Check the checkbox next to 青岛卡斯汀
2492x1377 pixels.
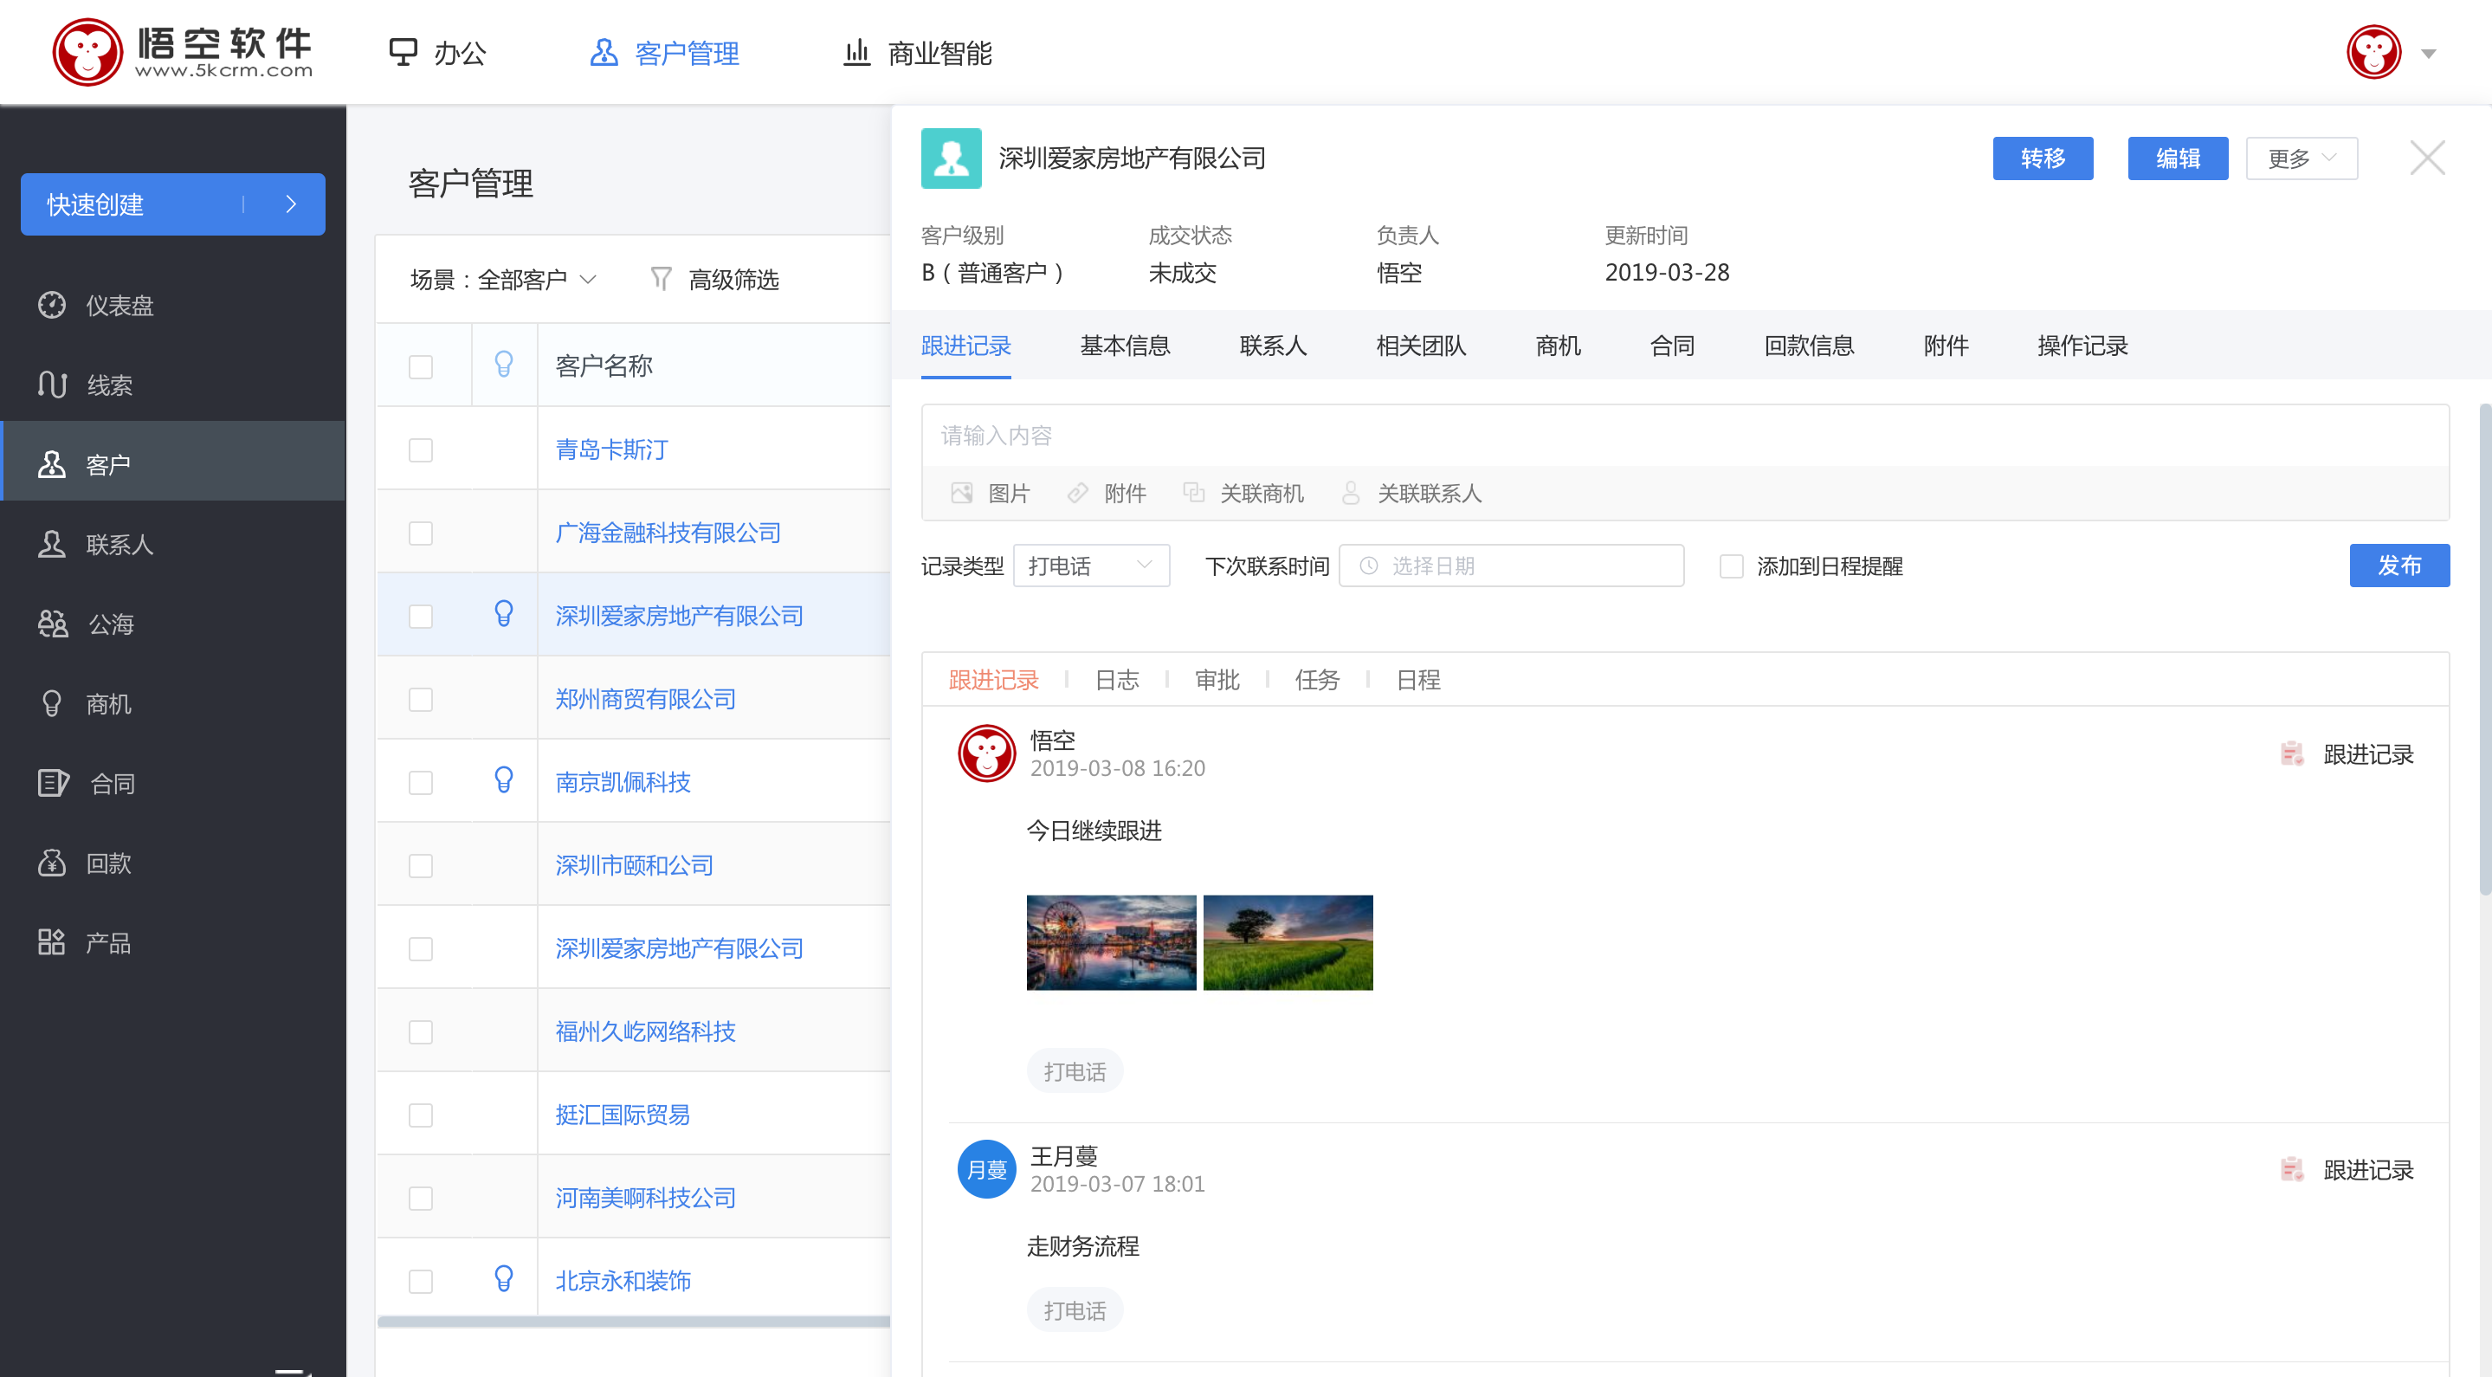click(420, 449)
